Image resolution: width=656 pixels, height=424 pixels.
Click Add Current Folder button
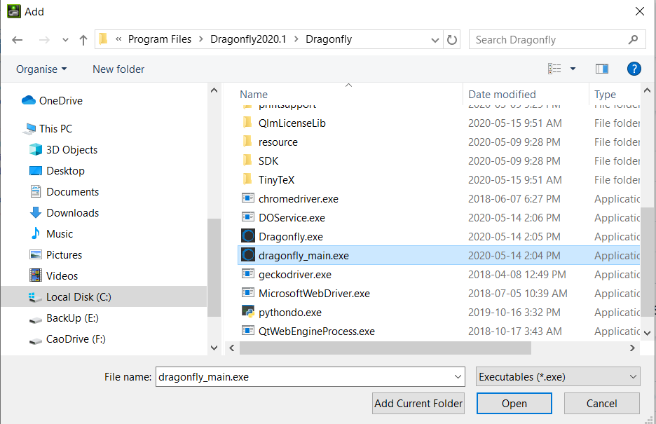click(x=418, y=403)
